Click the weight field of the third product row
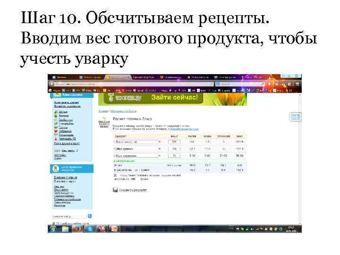Image resolution: width=340 pixels, height=255 pixels. [x=174, y=156]
